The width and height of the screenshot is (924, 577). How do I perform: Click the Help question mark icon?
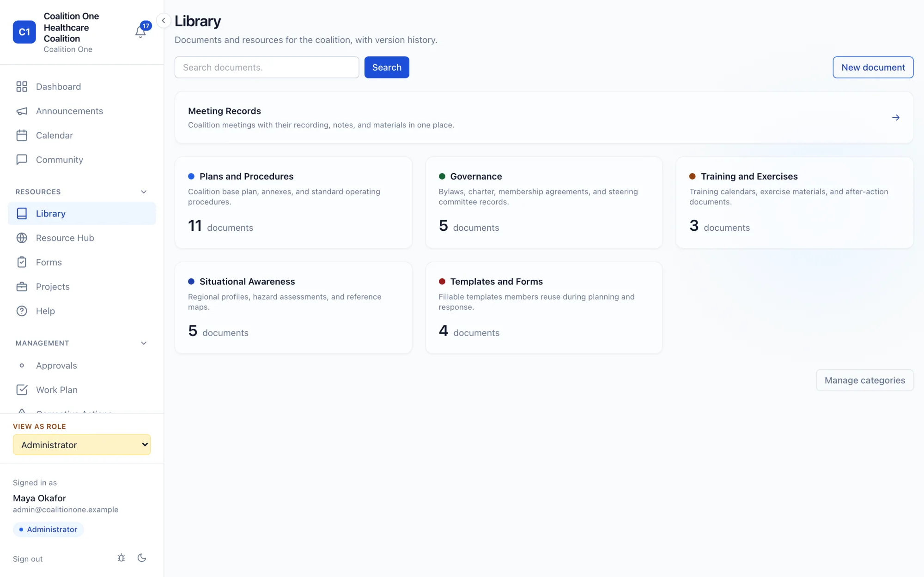tap(22, 311)
